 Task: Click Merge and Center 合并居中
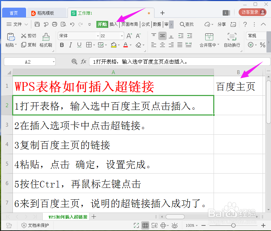click(x=209, y=40)
